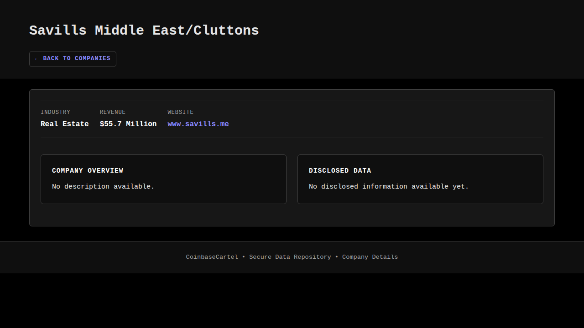The height and width of the screenshot is (328, 584).
Task: Click the Company Overview heading
Action: [x=88, y=170]
